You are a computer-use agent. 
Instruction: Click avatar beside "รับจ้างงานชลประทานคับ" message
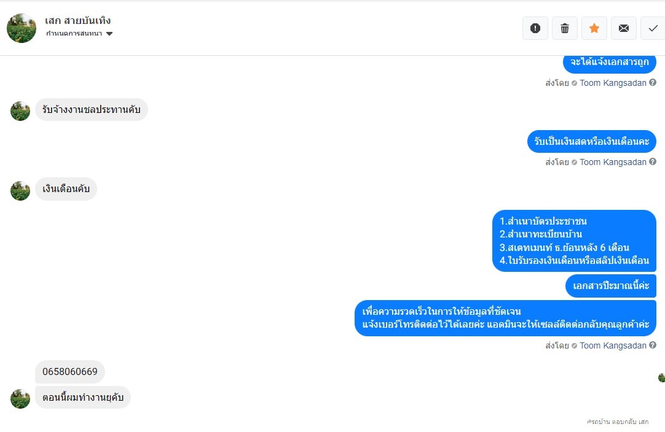point(20,111)
